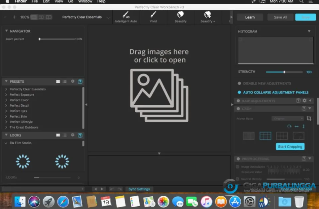The width and height of the screenshot is (319, 209).
Task: Enable the Crop panel toggle dot
Action: tap(238, 109)
